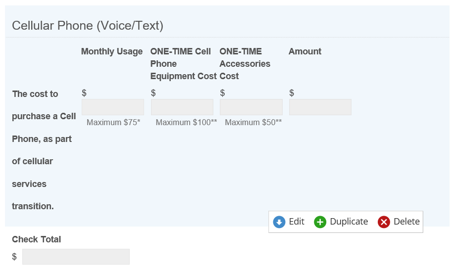The image size is (455, 276).
Task: Click the Monthly Usage column header
Action: click(112, 51)
